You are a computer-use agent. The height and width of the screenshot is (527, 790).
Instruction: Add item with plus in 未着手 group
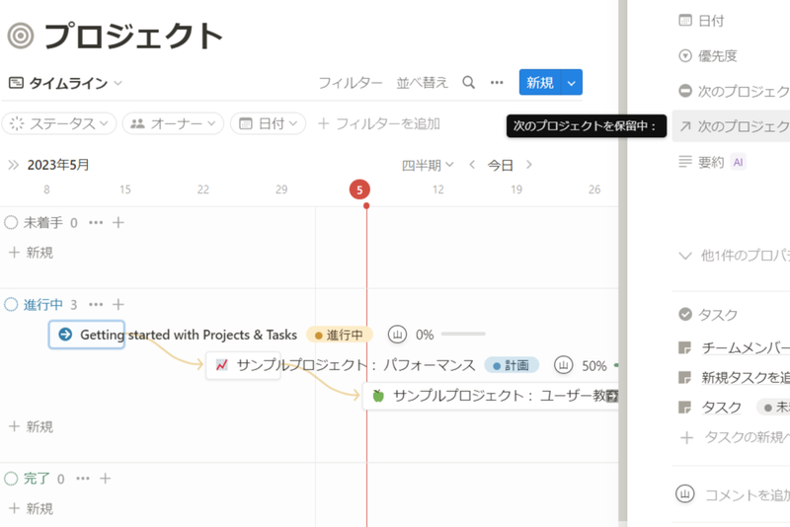pos(118,222)
